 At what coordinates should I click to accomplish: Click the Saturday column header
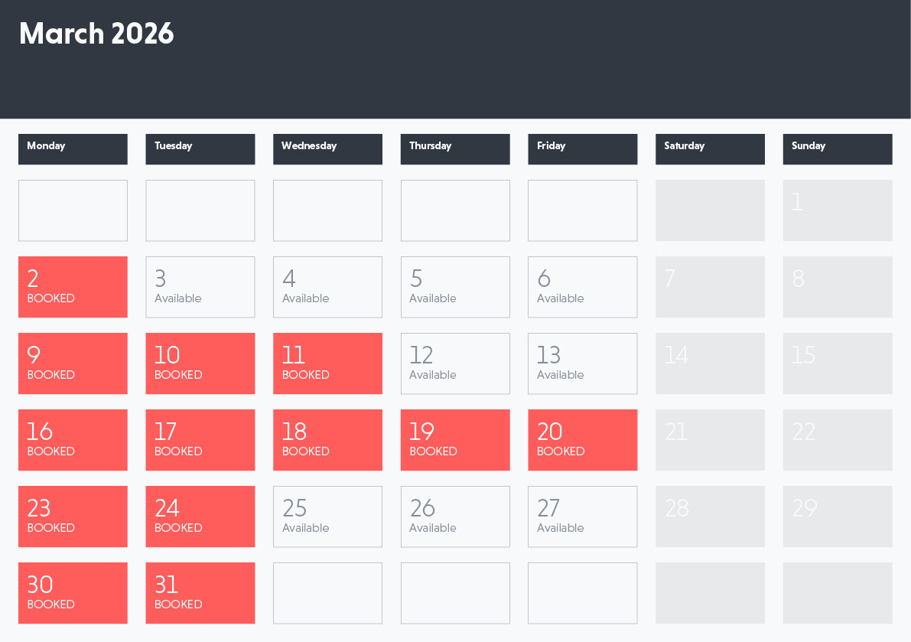(x=710, y=149)
